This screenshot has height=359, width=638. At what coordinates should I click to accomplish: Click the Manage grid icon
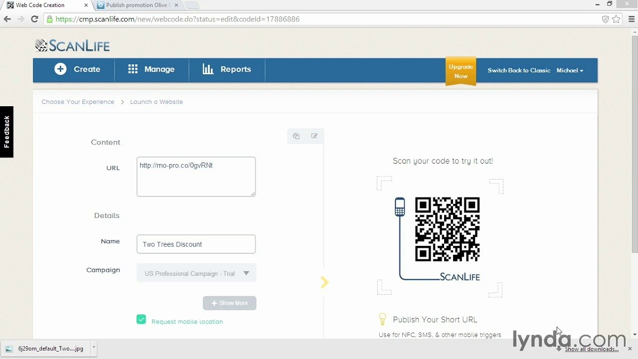pos(133,69)
